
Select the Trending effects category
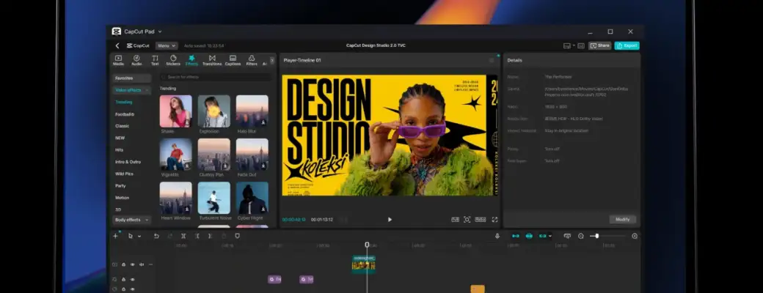[x=123, y=102]
